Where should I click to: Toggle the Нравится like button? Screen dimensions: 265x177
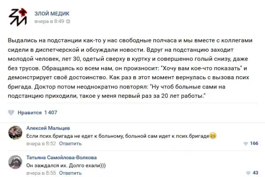tap(29, 112)
